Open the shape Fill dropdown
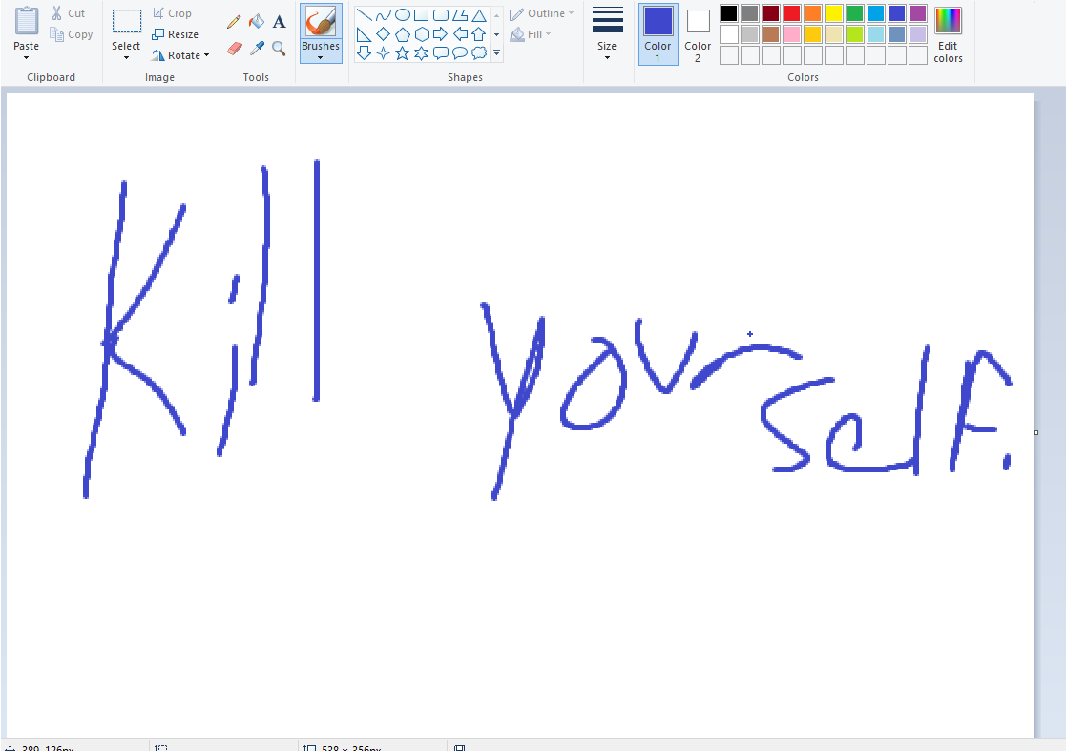This screenshot has width=1066, height=751. click(531, 34)
